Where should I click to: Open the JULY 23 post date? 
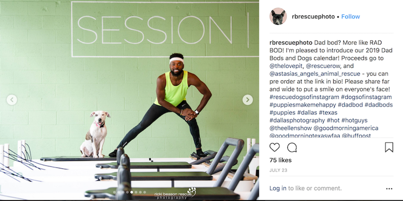pos(278,170)
